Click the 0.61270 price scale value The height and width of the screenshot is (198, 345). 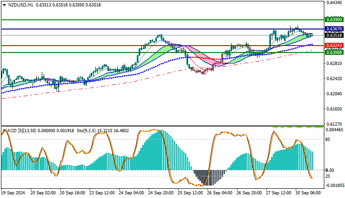334,124
